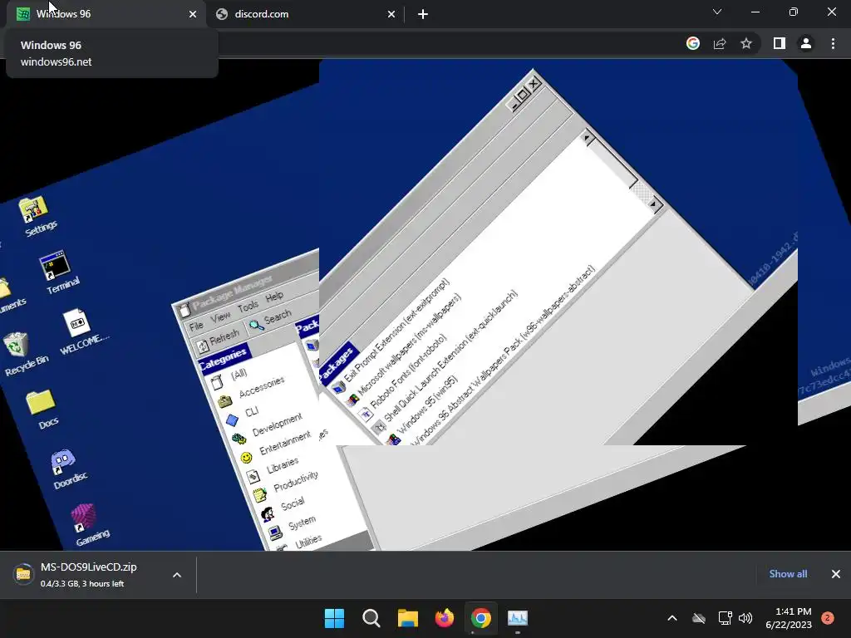Open Firefox from taskbar
Screen dimensions: 851x638
pos(445,618)
